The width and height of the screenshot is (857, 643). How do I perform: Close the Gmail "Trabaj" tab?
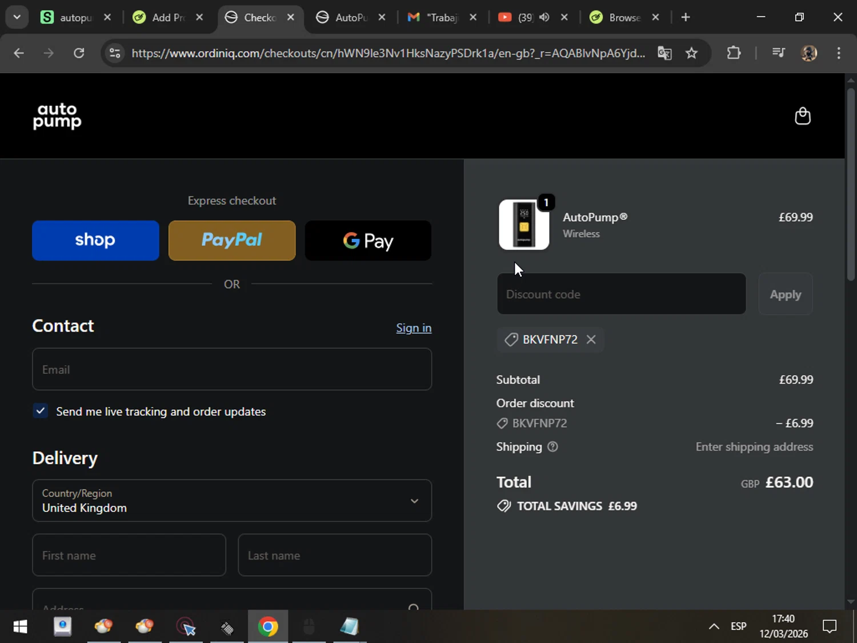coord(473,17)
